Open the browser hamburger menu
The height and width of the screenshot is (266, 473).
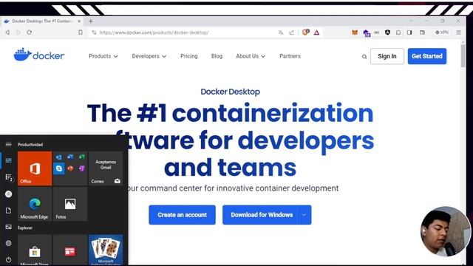tap(458, 33)
